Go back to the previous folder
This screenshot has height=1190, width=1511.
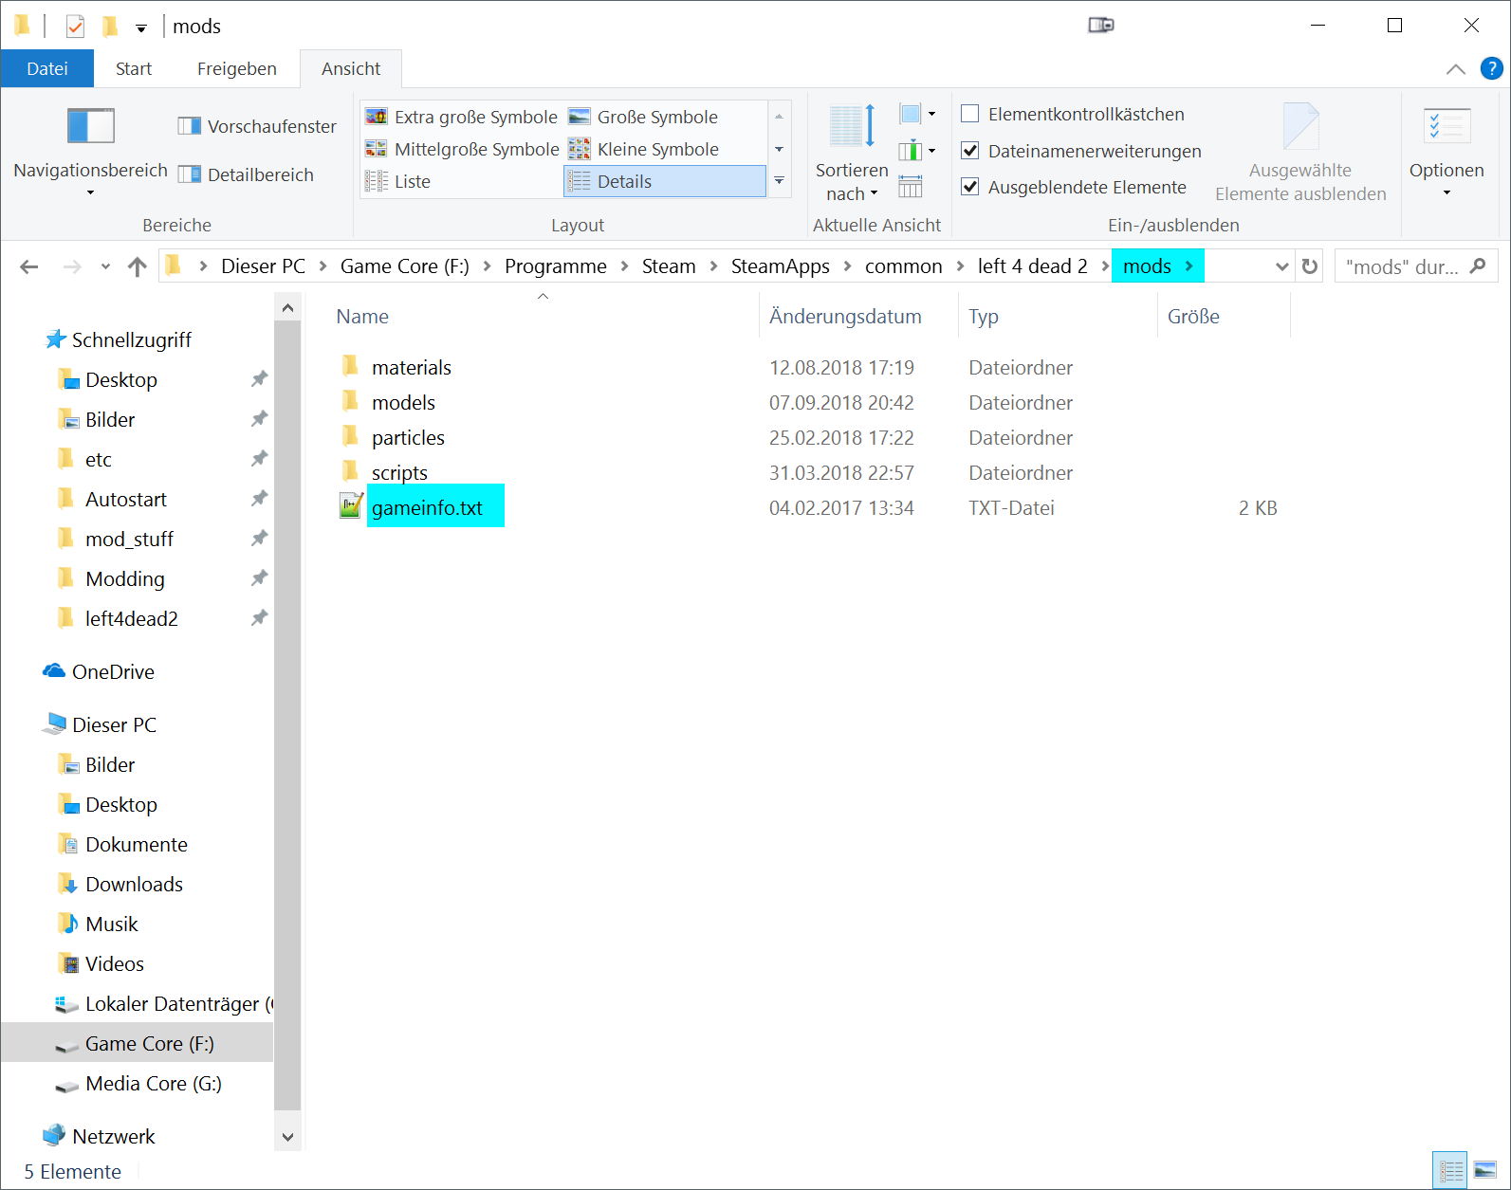[x=29, y=266]
